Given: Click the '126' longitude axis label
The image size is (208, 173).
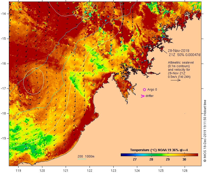Looking at the screenshot, I should 185,171.
